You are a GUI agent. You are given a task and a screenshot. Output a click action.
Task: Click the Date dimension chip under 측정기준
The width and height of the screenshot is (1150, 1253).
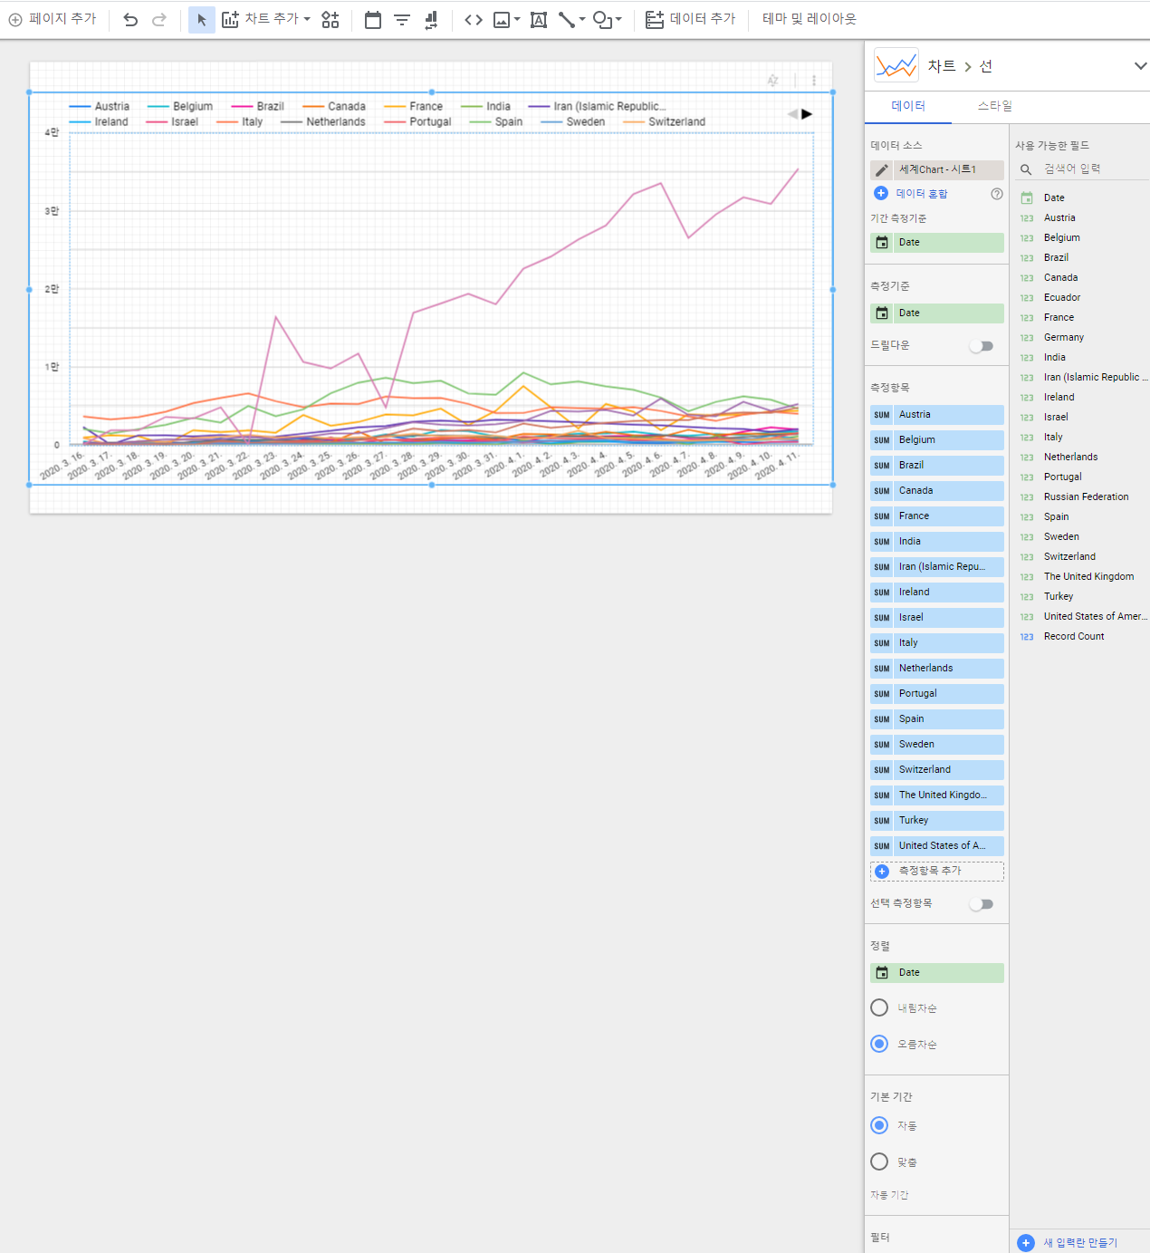point(937,313)
